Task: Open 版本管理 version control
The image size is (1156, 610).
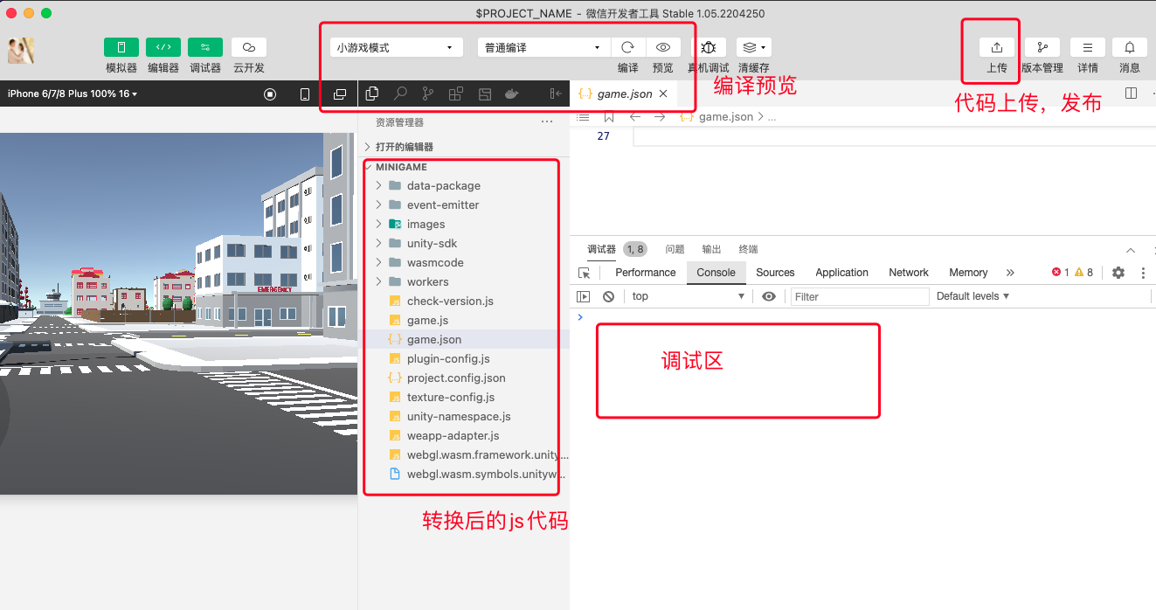Action: pos(1042,47)
